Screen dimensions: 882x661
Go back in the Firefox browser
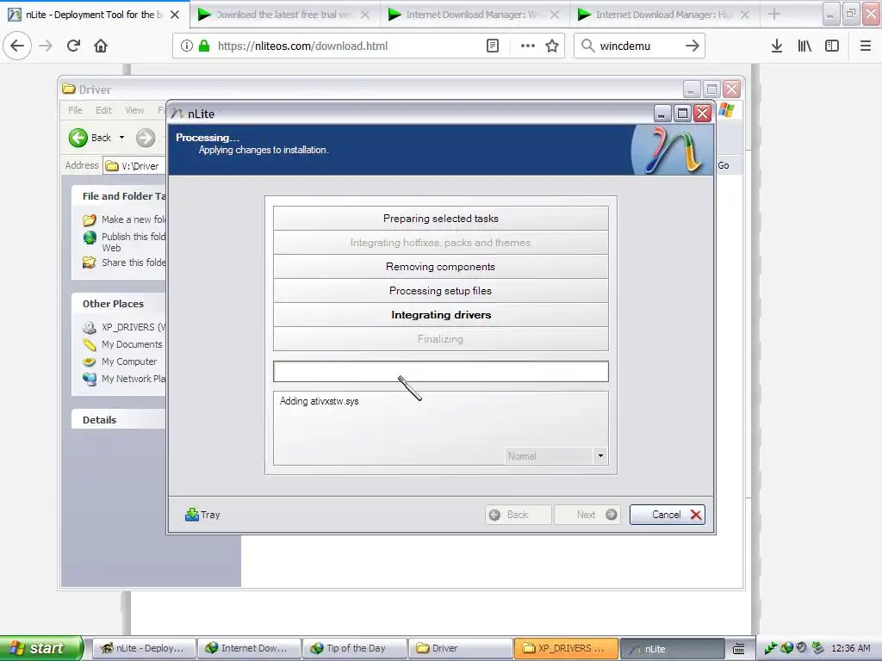click(17, 46)
